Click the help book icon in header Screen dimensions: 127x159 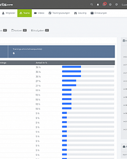(x=117, y=4)
